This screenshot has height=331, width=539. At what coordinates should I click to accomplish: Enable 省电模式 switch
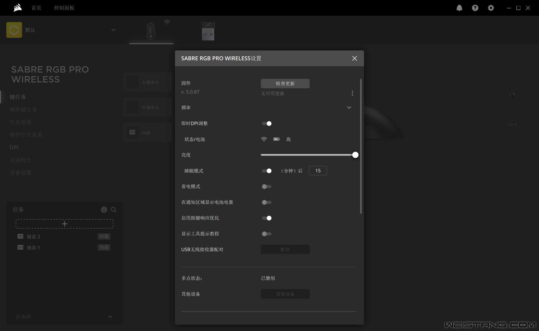267,187
